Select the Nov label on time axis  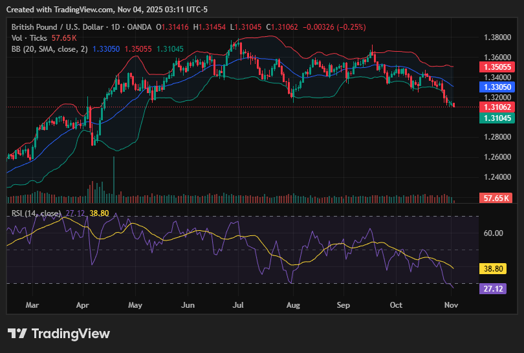pyautogui.click(x=449, y=305)
